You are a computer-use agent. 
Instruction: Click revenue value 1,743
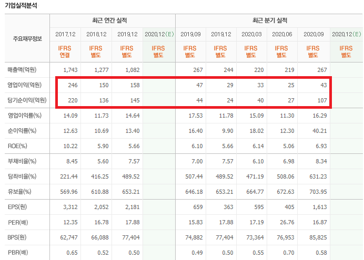[70, 70]
